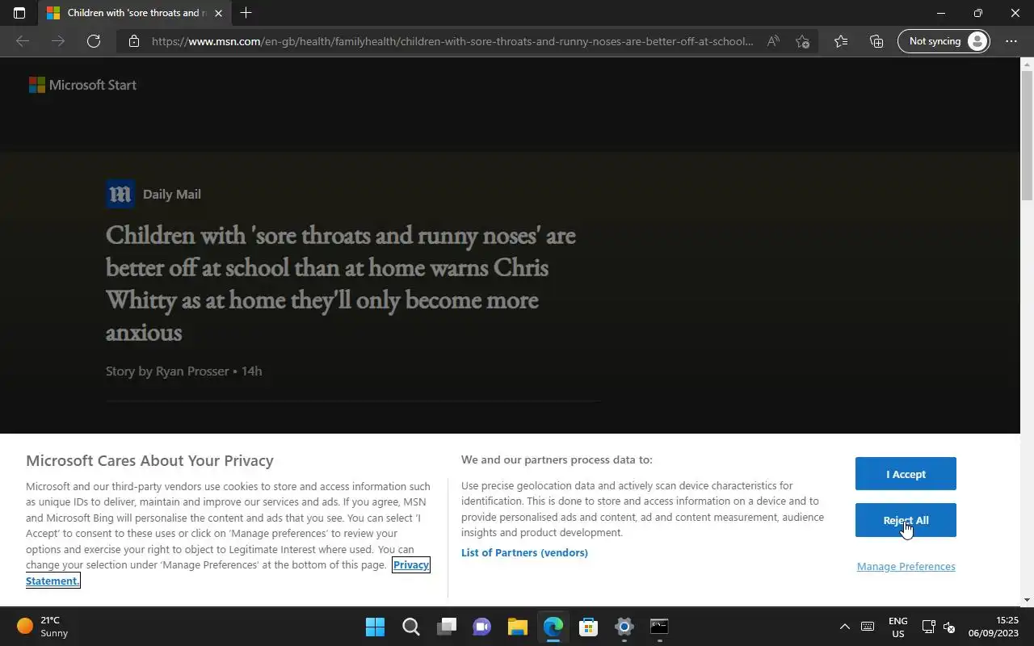Open taskbar Search
The image size is (1034, 646).
pyautogui.click(x=410, y=627)
